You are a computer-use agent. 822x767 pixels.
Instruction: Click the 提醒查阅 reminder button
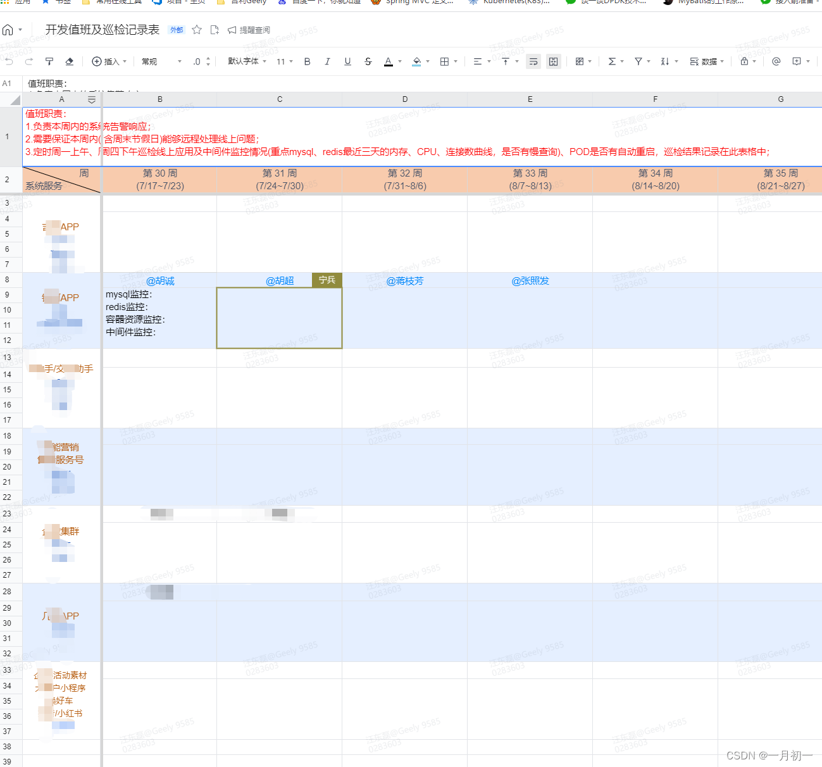point(249,30)
